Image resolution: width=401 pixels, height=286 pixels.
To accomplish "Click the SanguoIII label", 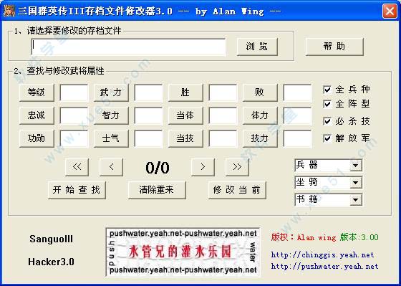I will pyautogui.click(x=51, y=239).
